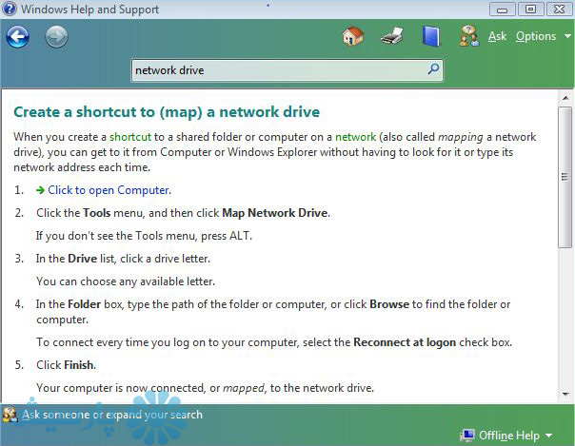This screenshot has width=575, height=446.
Task: Click the scrollbar down arrow
Action: pos(565,395)
